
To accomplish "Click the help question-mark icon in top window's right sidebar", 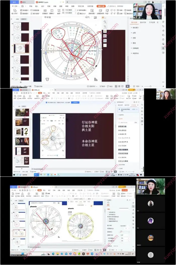I will 163,40.
